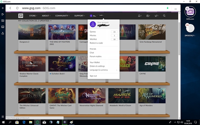
Task: Open GWENT: The Witcher Card Game cover
Action: [x=62, y=96]
